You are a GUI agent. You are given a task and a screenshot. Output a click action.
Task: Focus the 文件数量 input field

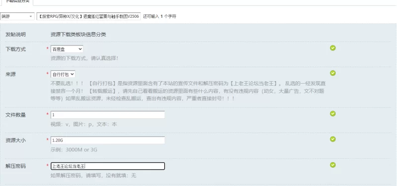[108, 115]
